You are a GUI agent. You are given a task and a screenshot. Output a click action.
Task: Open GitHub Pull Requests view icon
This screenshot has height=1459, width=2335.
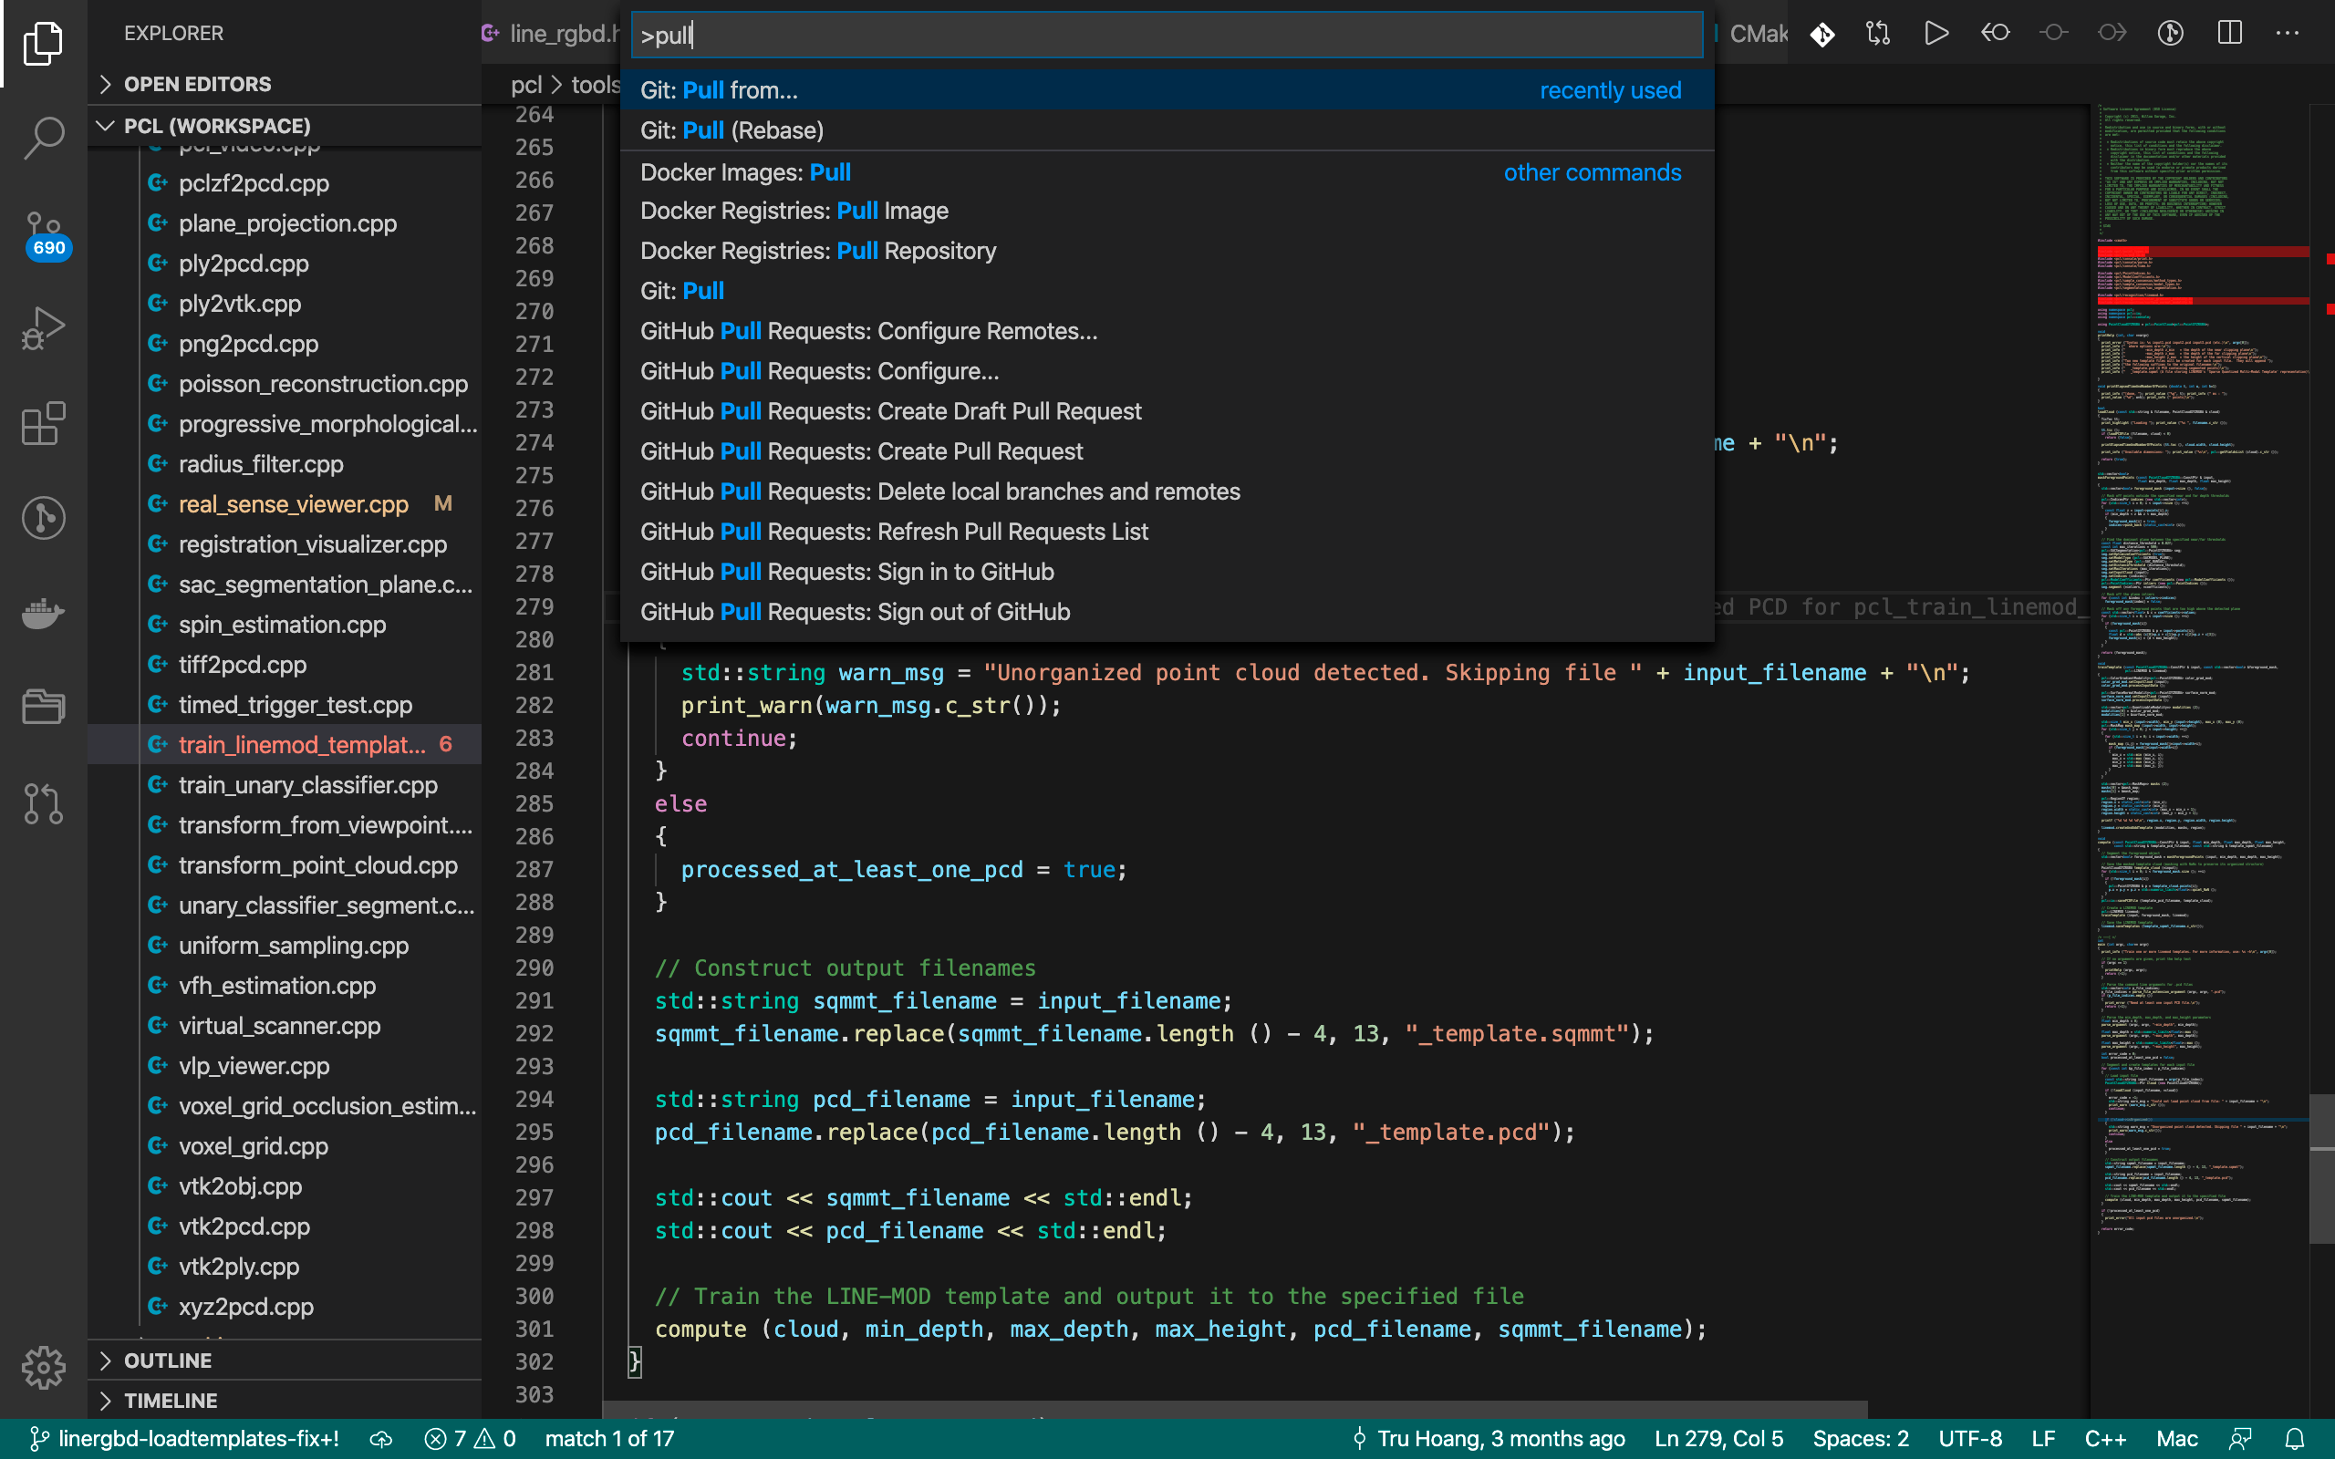tap(44, 802)
